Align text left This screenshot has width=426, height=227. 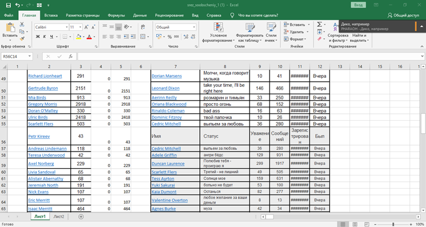[105, 37]
